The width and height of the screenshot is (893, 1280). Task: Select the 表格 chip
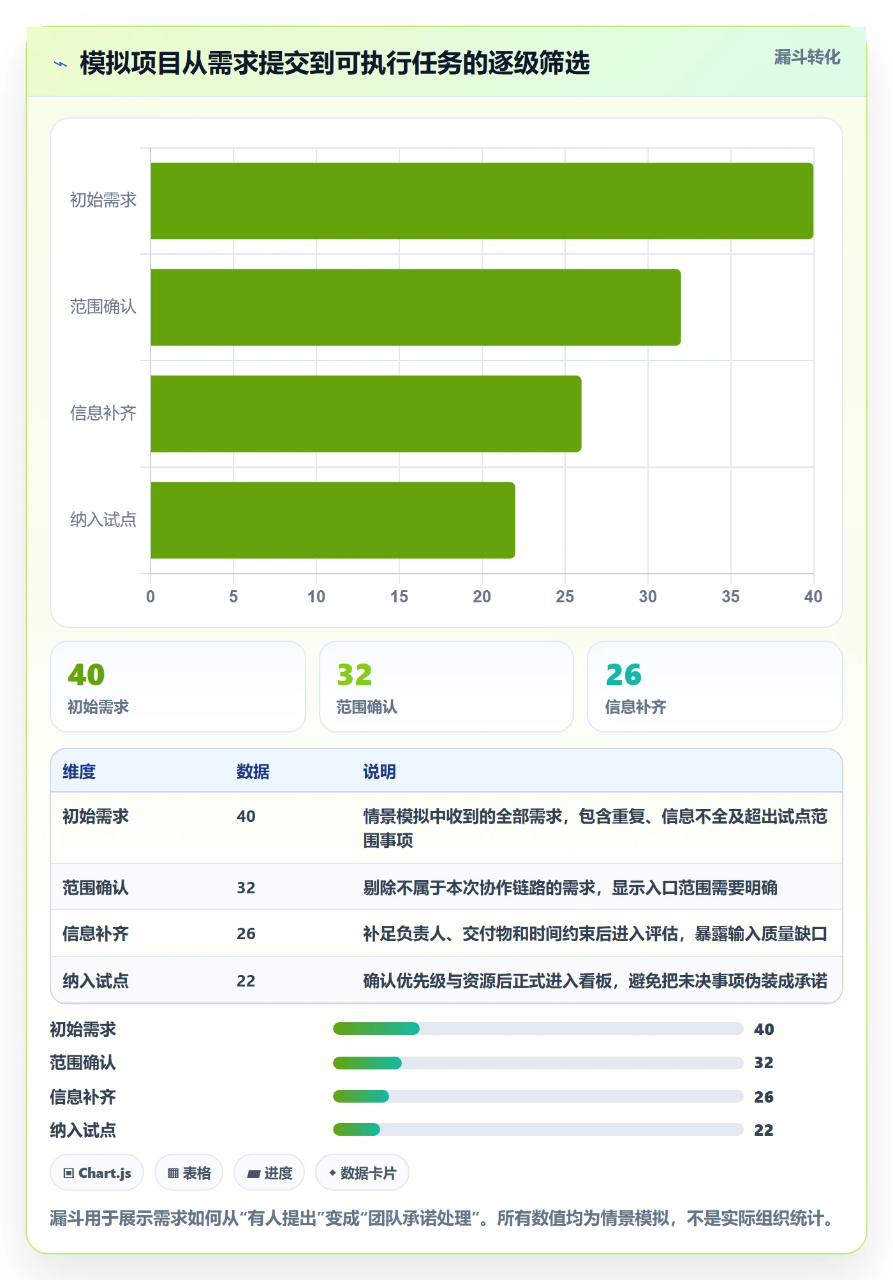pyautogui.click(x=189, y=1173)
